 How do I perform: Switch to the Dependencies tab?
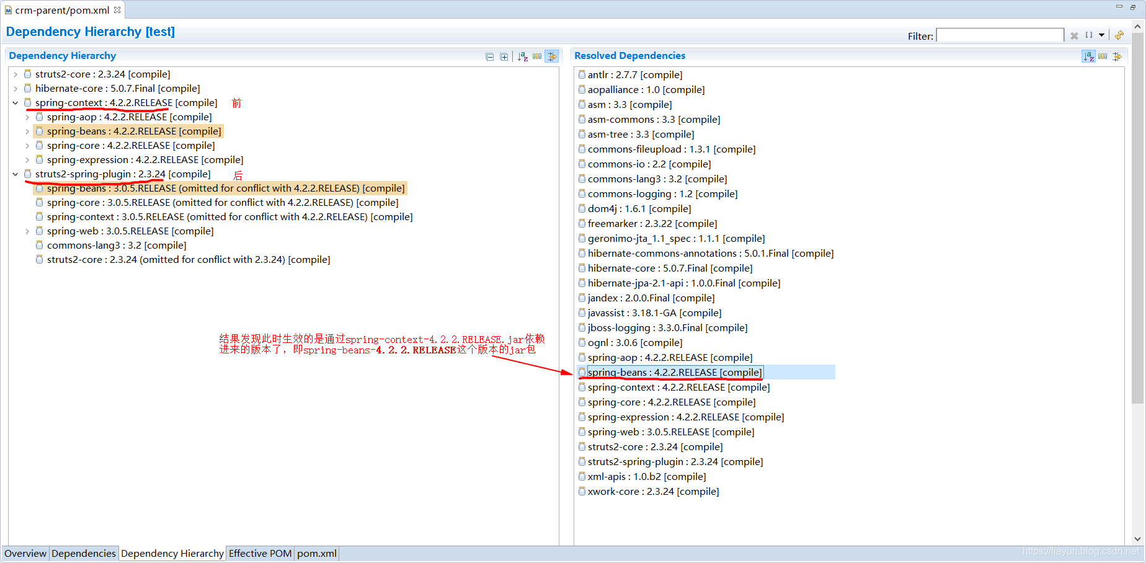click(x=84, y=553)
